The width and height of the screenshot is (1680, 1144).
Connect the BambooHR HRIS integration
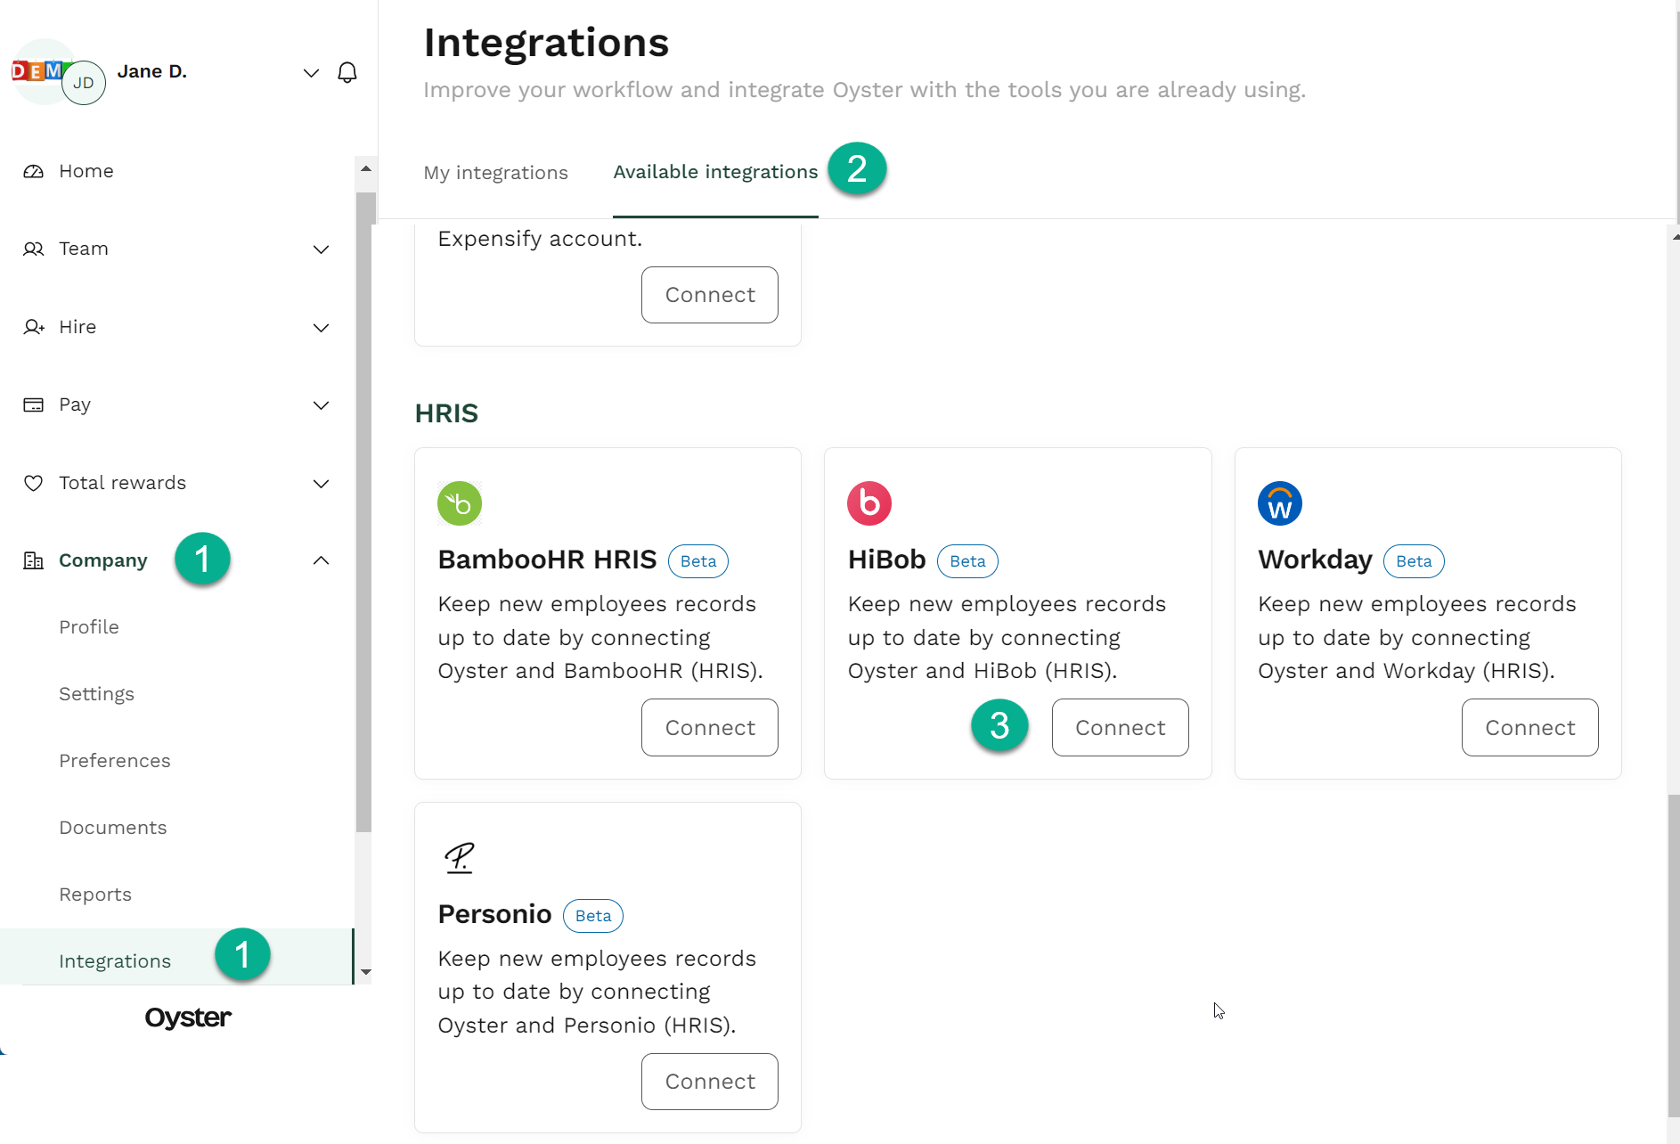click(x=710, y=728)
